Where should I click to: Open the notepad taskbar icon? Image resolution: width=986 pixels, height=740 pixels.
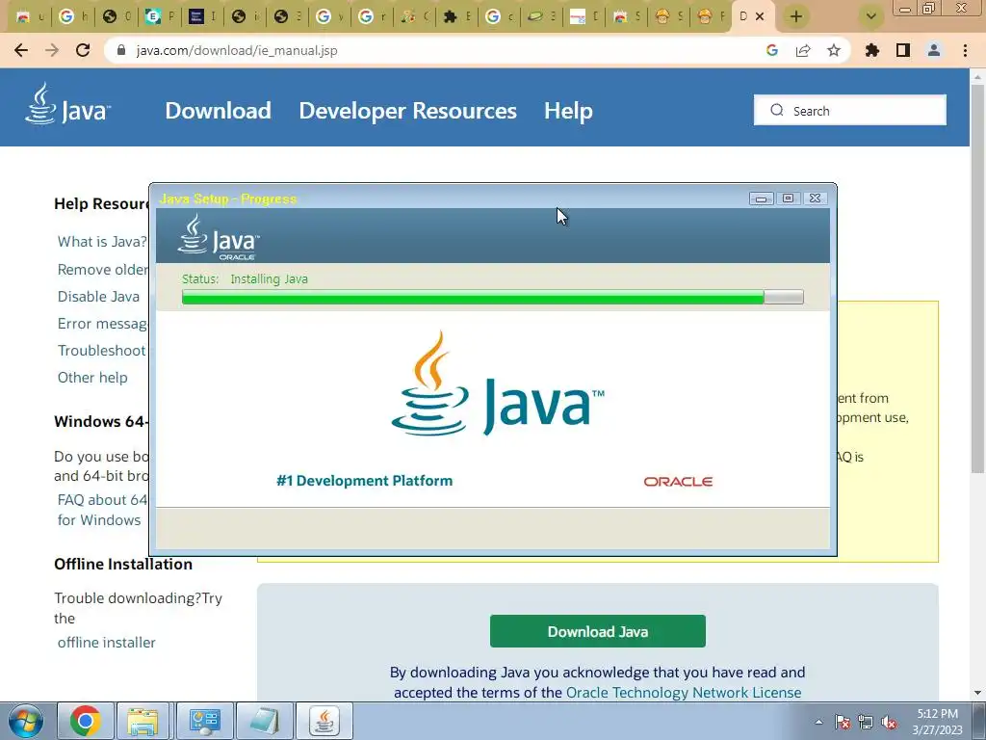(265, 721)
